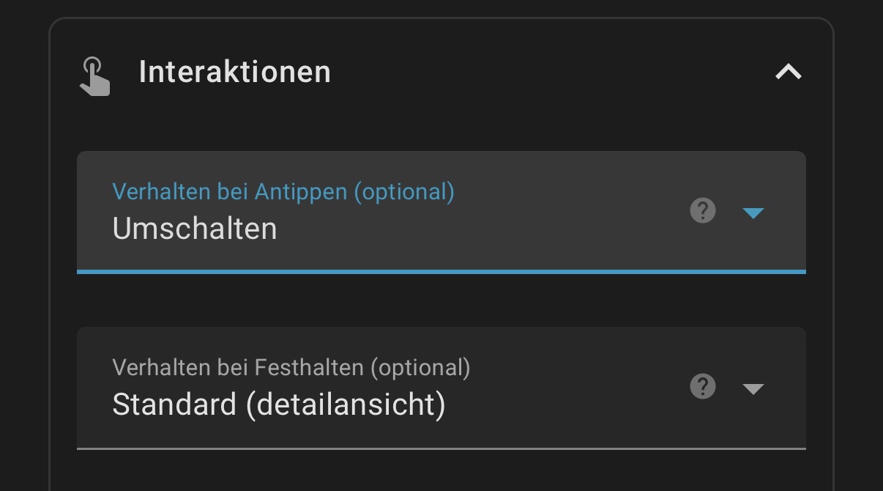Click the Verhalten bei Antippen (optional) label
This screenshot has width=883, height=491.
click(x=283, y=192)
